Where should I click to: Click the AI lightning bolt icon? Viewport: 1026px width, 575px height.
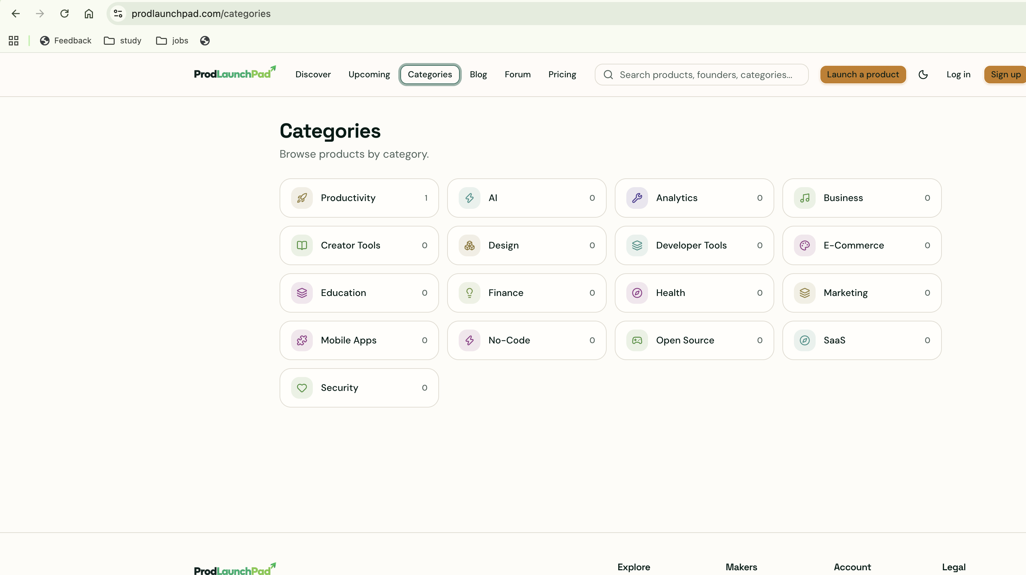[470, 198]
